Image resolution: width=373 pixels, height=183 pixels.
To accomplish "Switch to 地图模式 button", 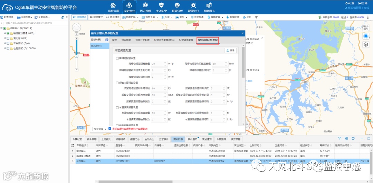I will click(79, 17).
